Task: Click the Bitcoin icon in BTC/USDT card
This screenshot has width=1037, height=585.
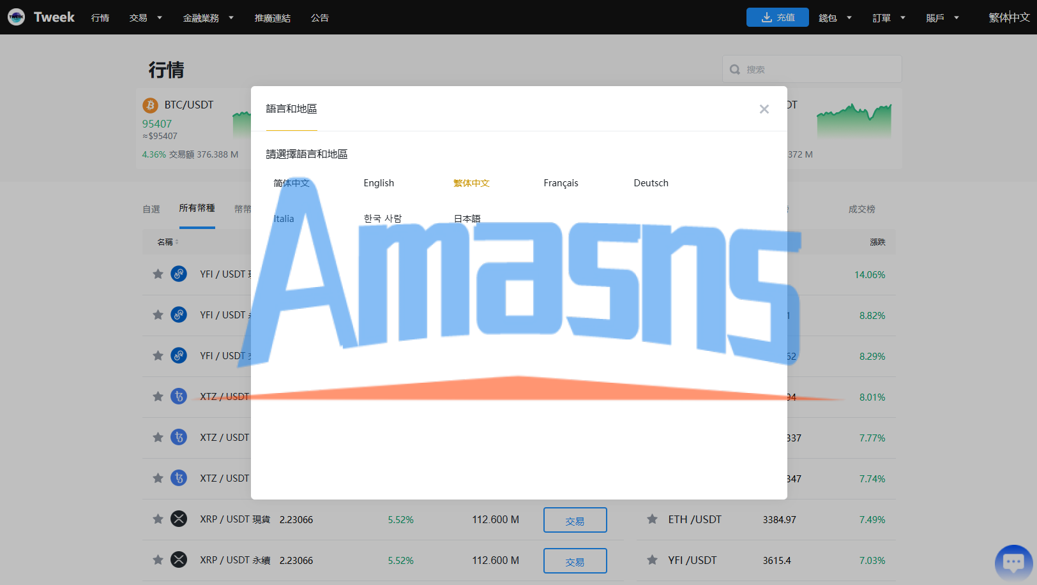Action: point(150,105)
